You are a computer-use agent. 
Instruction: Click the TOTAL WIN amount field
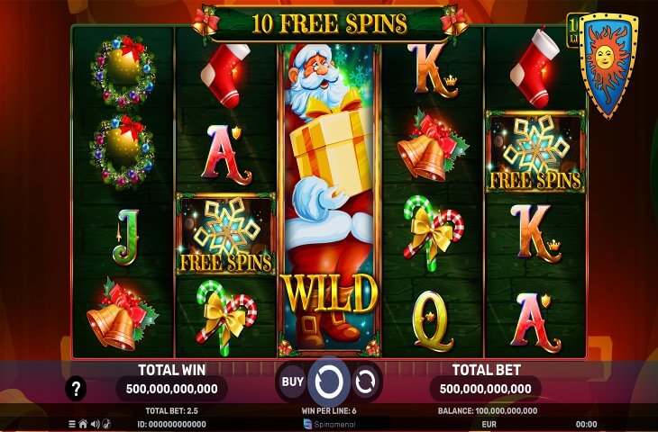[171, 389]
